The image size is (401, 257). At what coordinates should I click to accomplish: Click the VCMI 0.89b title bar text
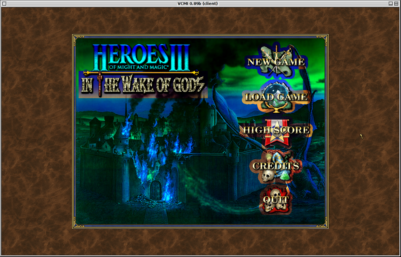click(x=198, y=3)
